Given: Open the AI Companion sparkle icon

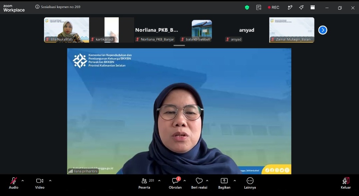Looking at the screenshot, I should [301, 8].
